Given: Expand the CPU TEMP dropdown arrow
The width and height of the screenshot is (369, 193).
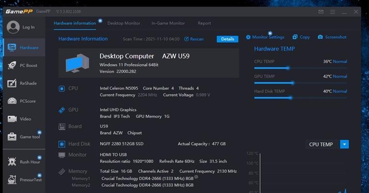Looking at the screenshot, I should tap(344, 144).
